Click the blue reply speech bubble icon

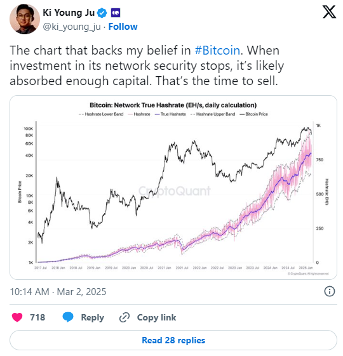[x=68, y=317]
